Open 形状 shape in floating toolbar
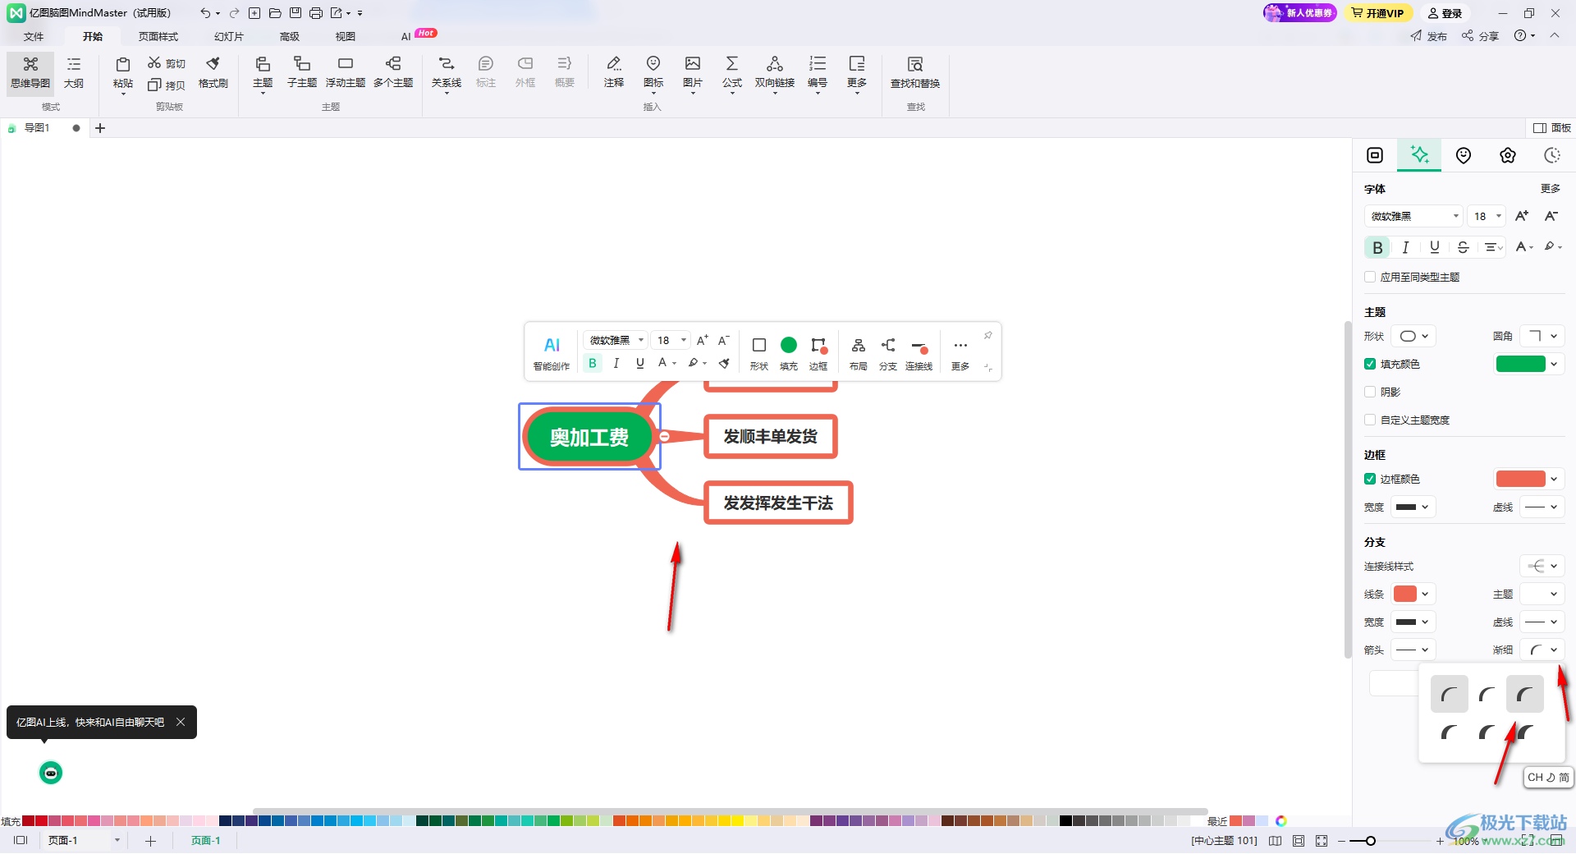The image size is (1576, 854). point(759,353)
